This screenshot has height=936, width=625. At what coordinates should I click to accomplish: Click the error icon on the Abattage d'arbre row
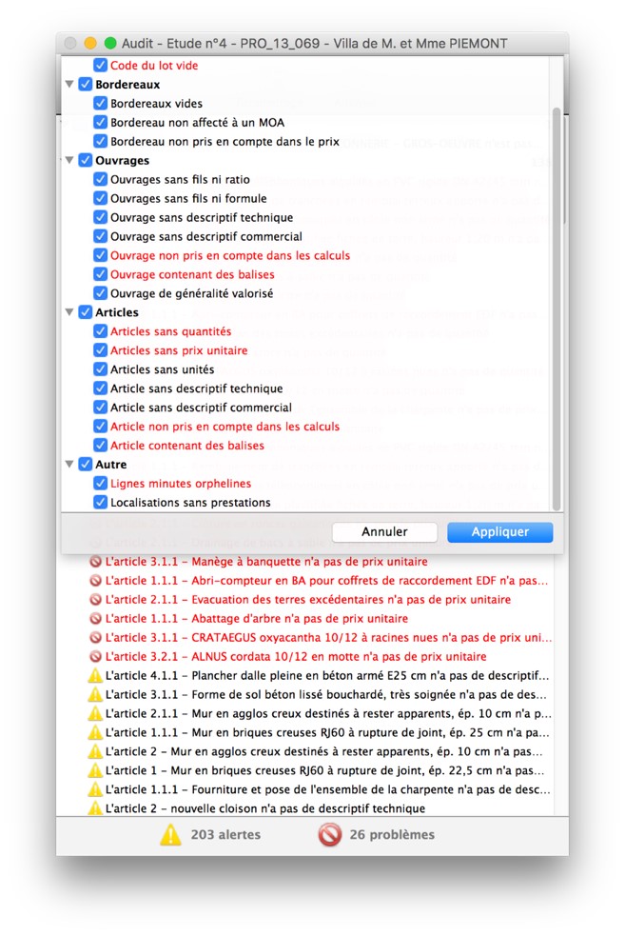(95, 619)
